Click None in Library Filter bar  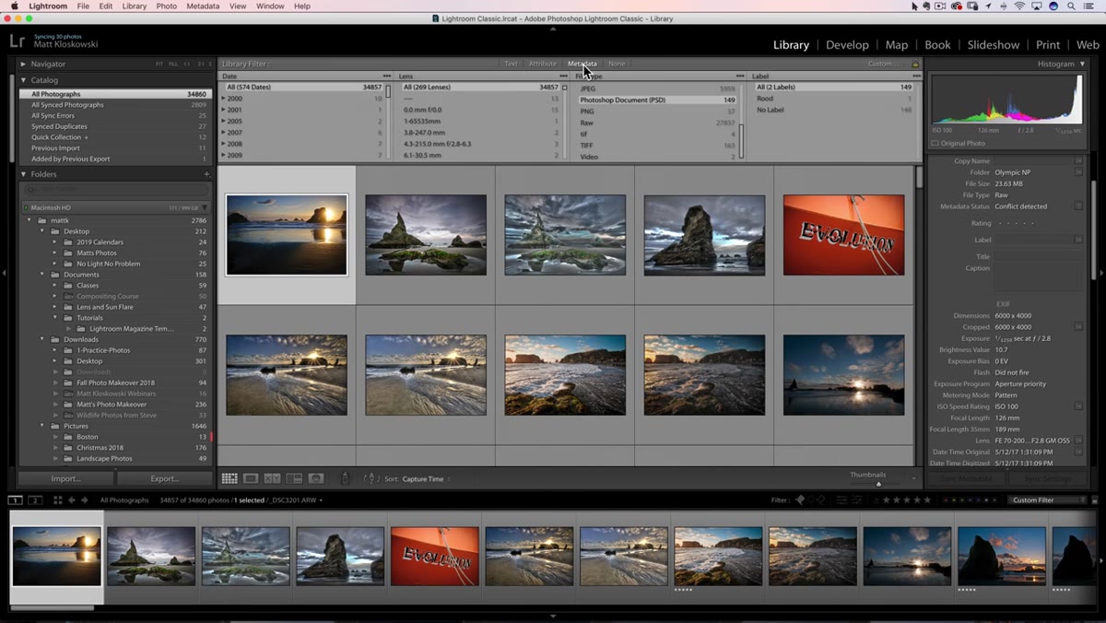(617, 64)
